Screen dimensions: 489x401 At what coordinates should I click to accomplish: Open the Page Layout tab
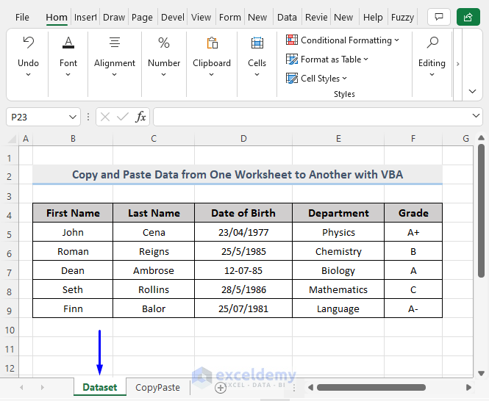click(x=142, y=17)
